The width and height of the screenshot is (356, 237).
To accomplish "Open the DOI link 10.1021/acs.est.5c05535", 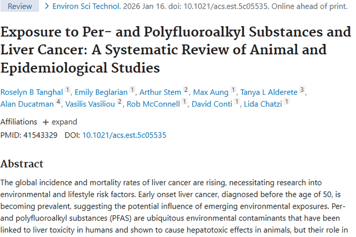I will [124, 135].
